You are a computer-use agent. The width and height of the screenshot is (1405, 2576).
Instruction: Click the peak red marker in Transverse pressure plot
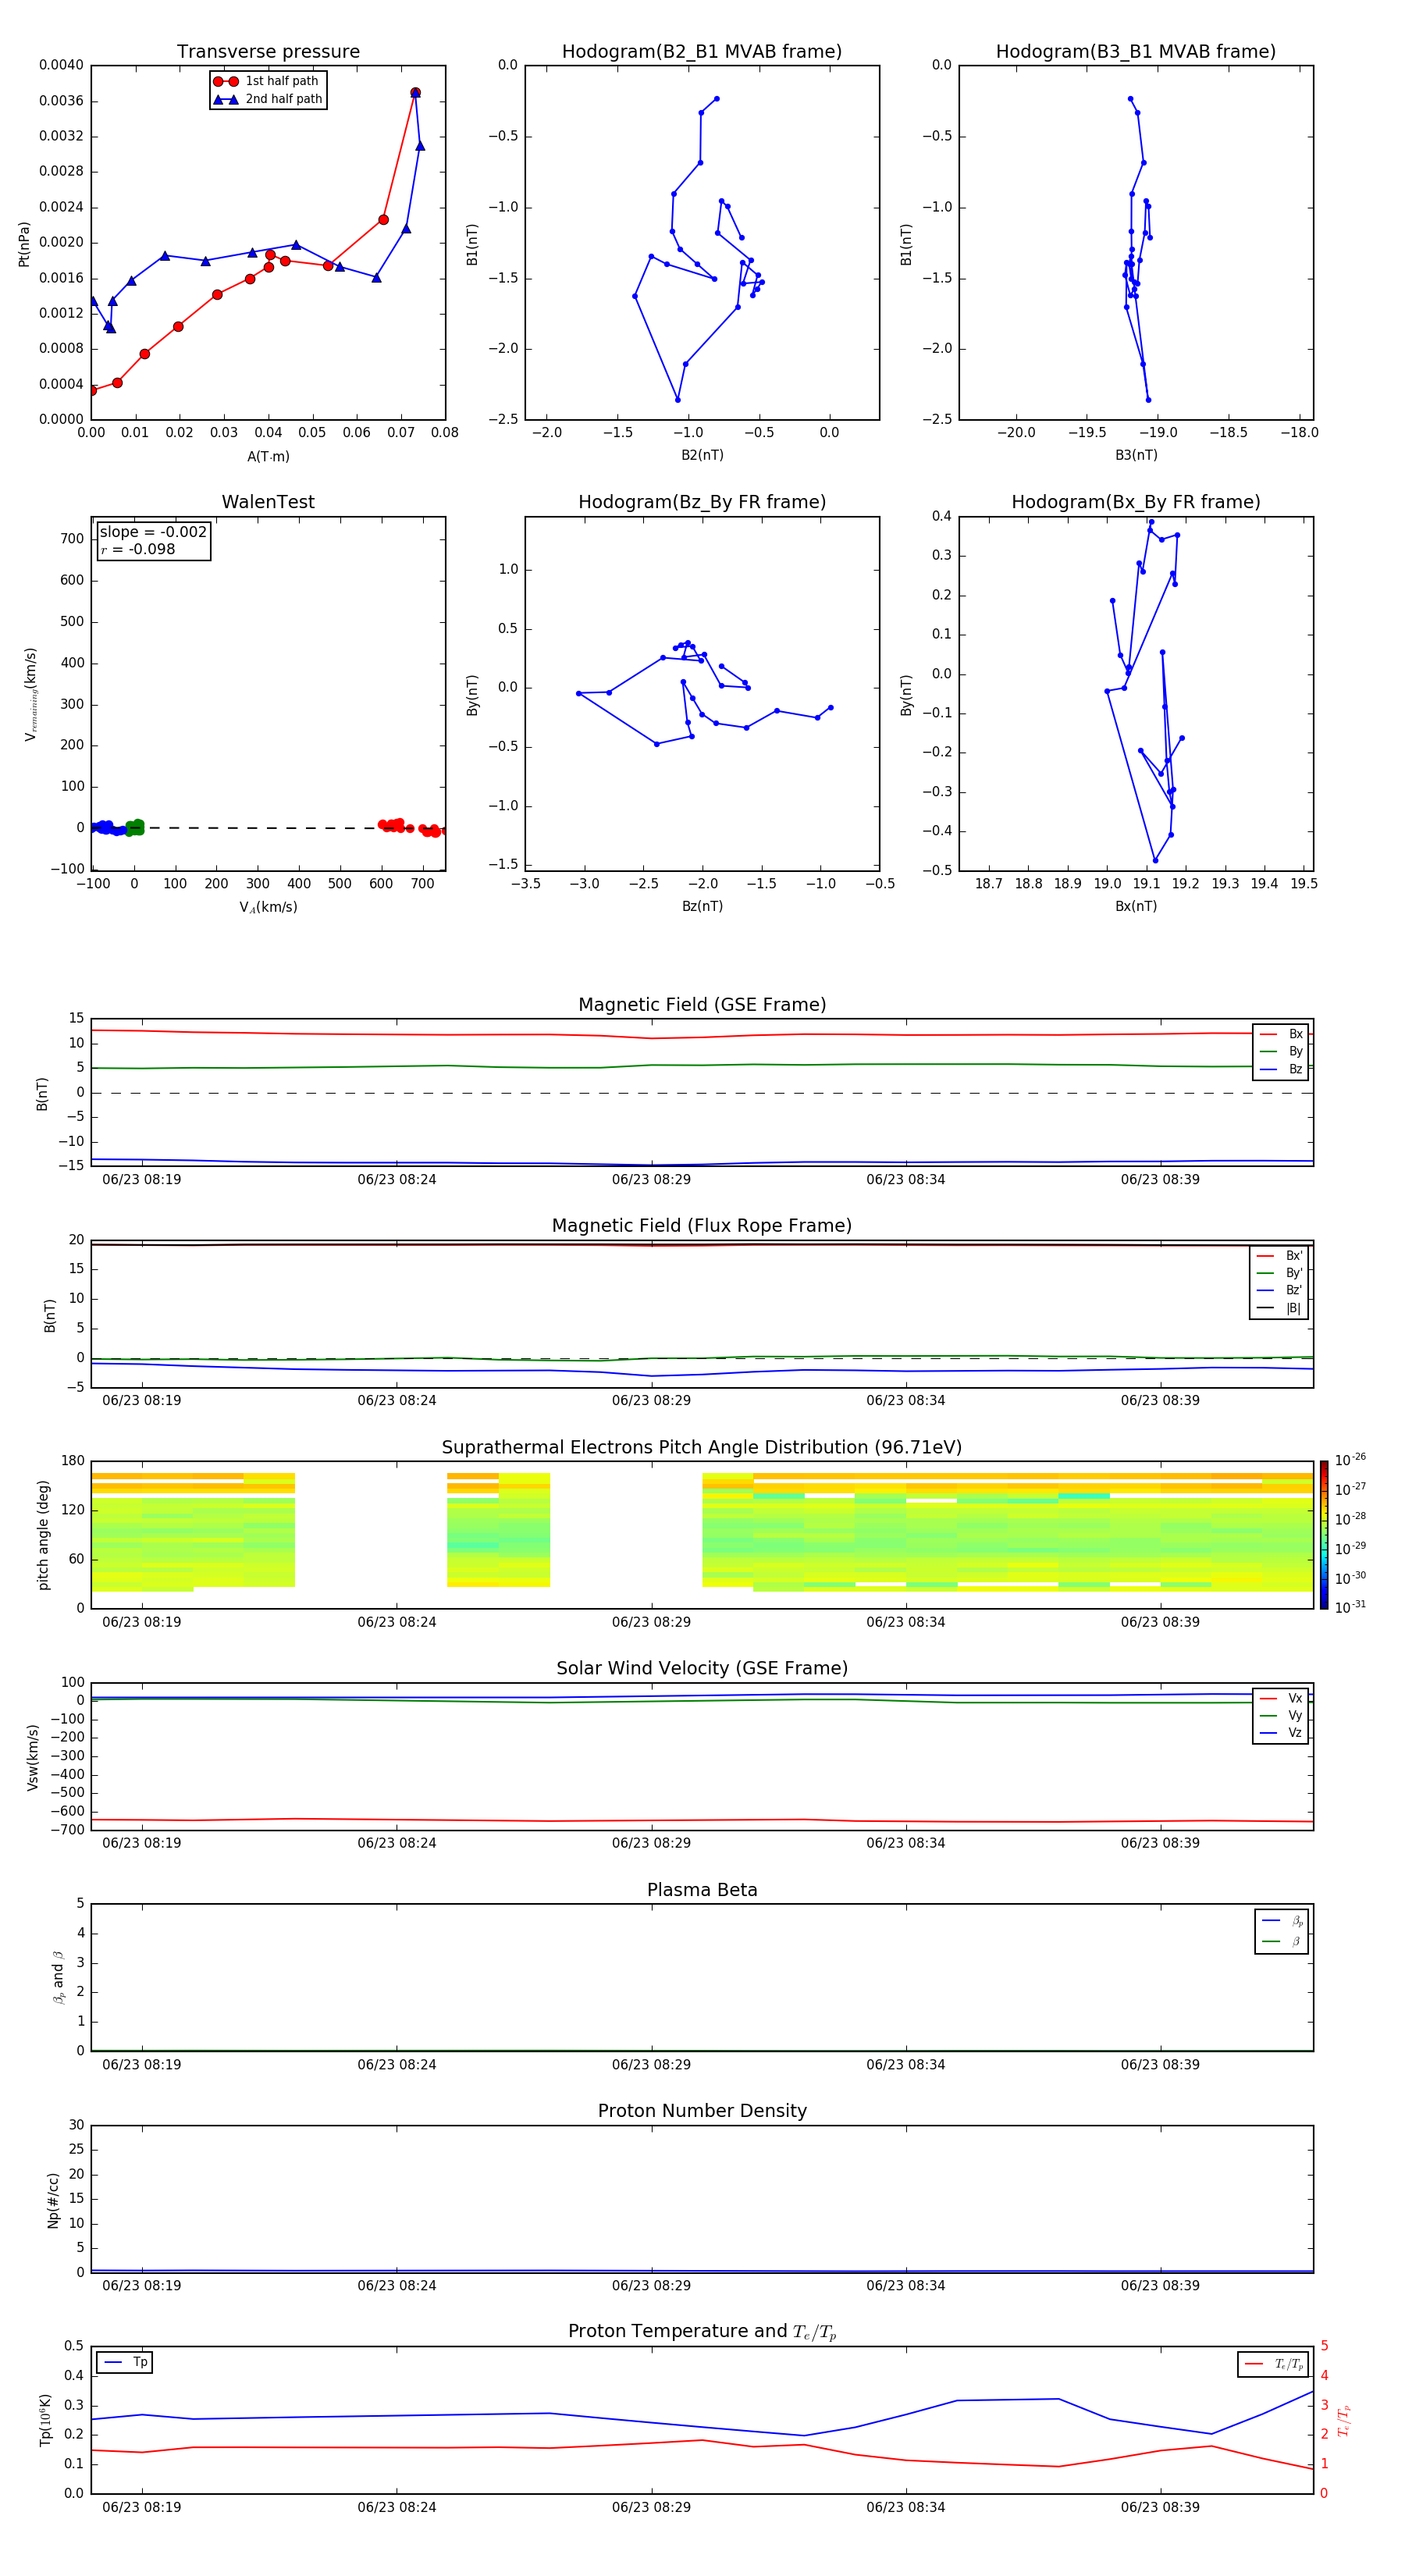pos(415,93)
